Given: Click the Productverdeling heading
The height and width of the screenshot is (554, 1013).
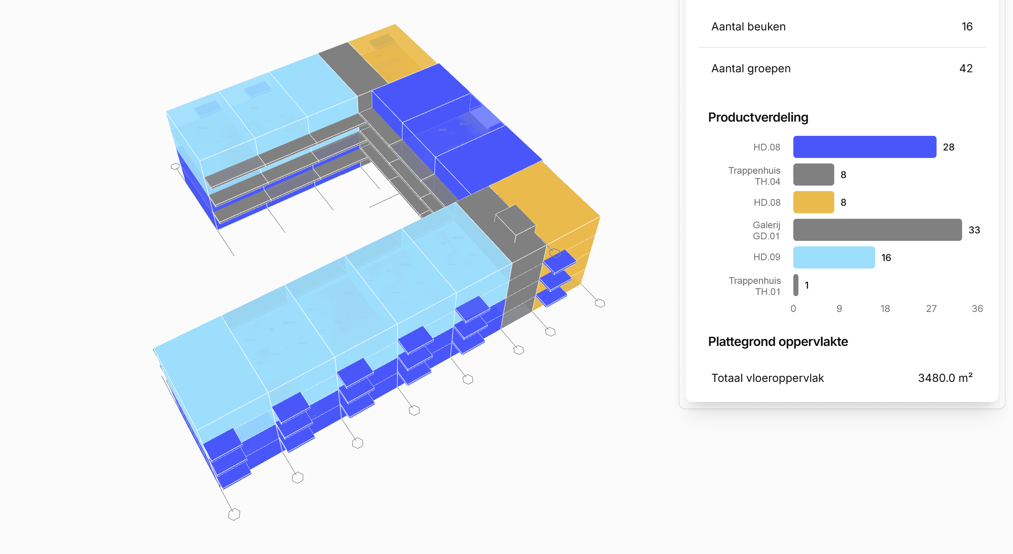Looking at the screenshot, I should click(758, 117).
